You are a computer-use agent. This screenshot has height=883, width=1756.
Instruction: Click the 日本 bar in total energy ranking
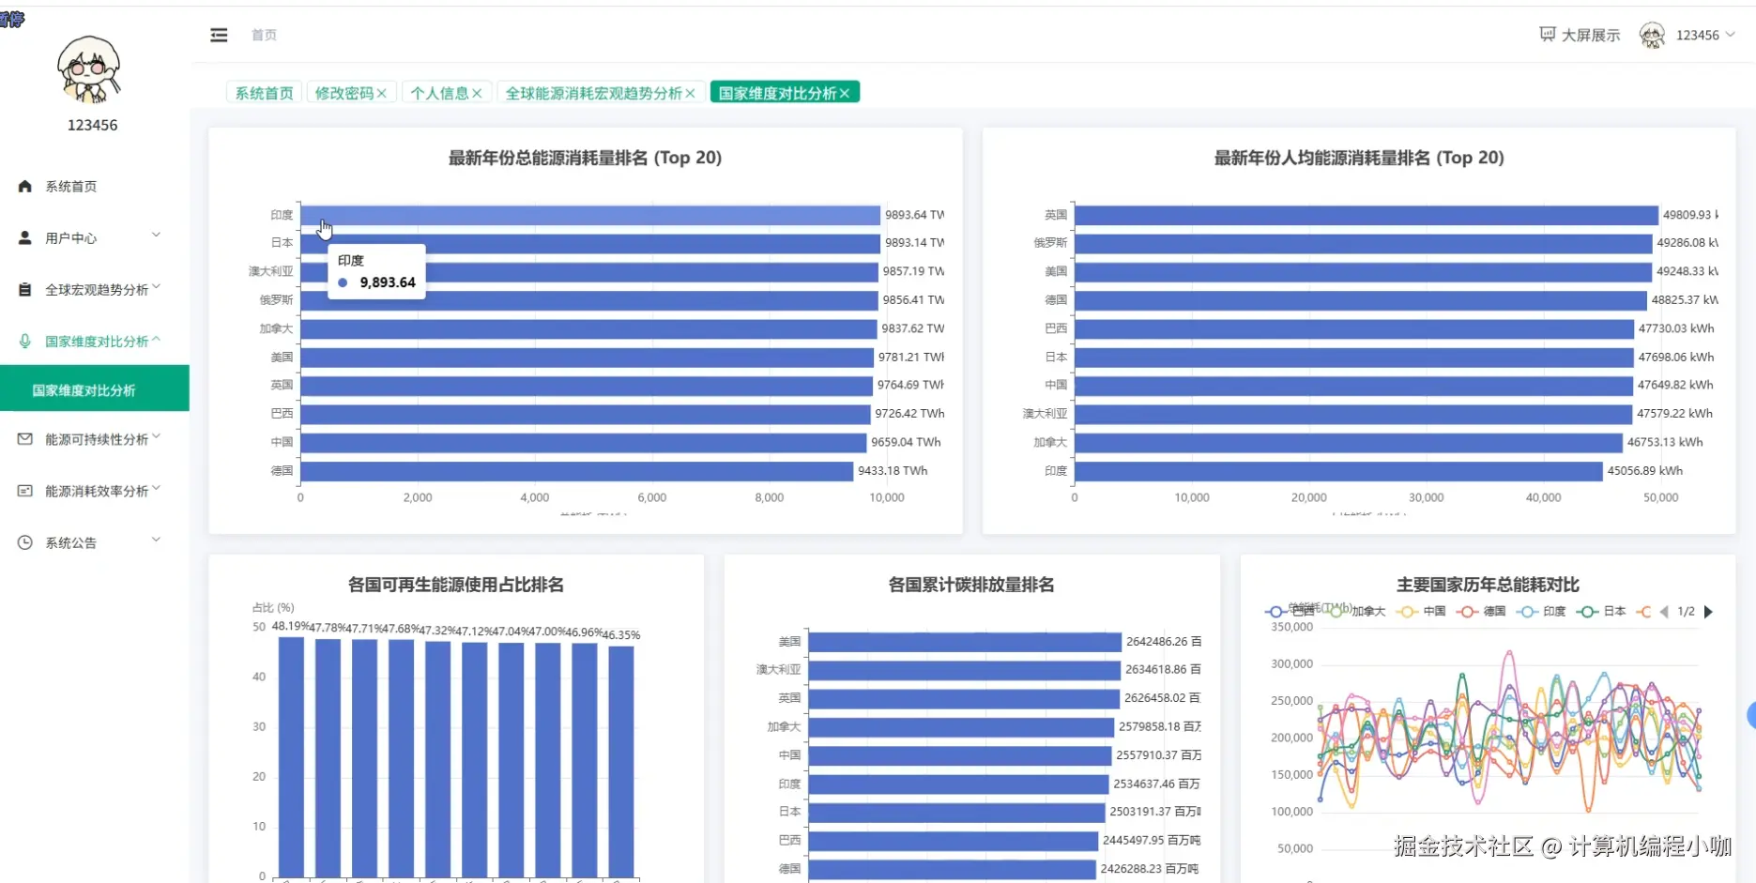coord(590,243)
